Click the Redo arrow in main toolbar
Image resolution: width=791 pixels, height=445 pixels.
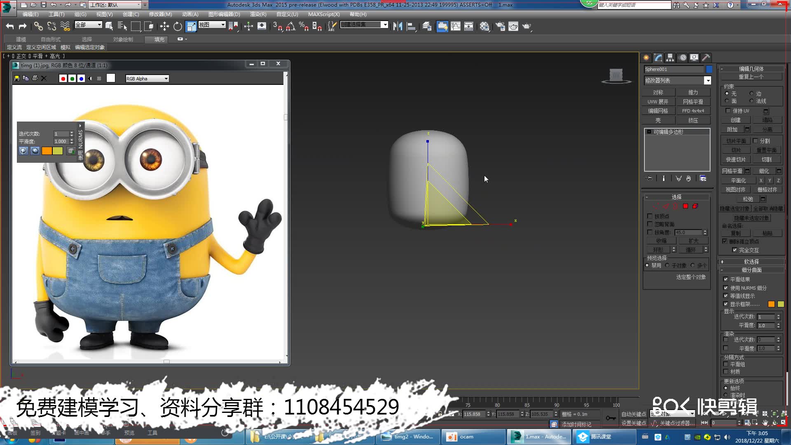click(23, 26)
